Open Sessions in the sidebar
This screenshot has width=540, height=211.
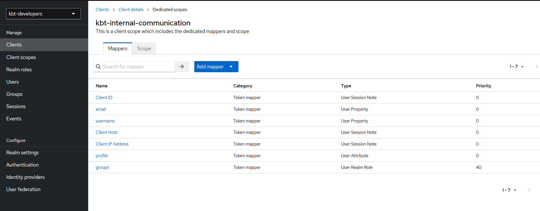[44, 106]
